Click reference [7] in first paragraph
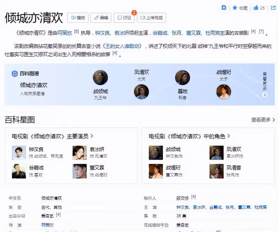The width and height of the screenshot is (278, 232). pos(261,32)
